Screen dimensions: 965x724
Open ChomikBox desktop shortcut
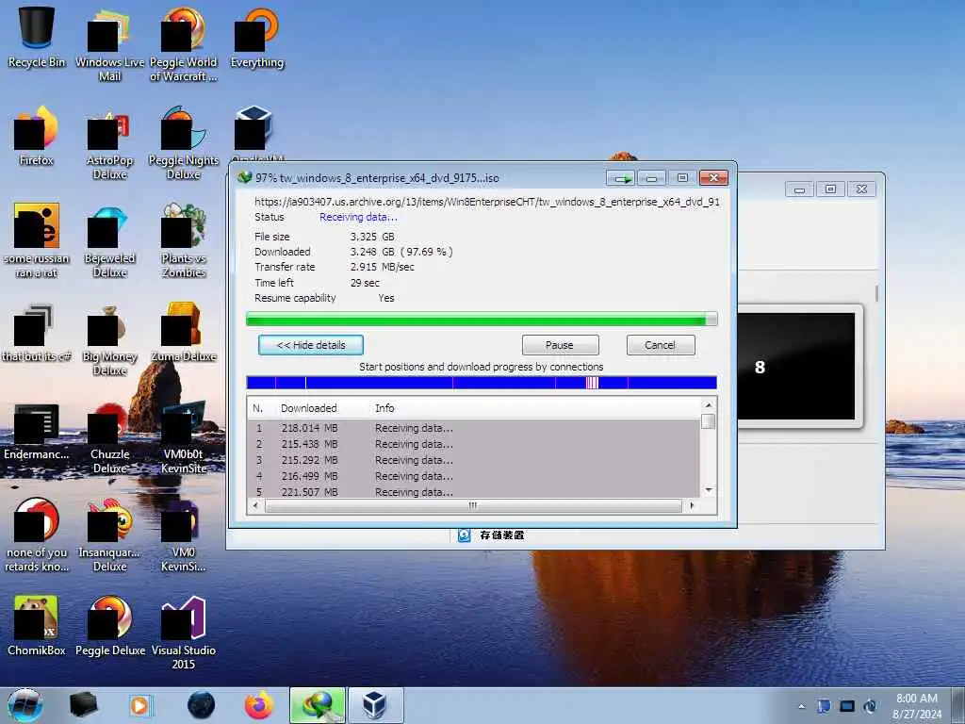coord(37,627)
